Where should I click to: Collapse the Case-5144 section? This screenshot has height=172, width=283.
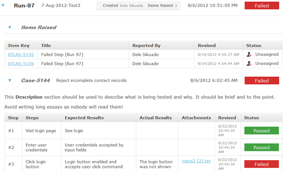pos(10,80)
